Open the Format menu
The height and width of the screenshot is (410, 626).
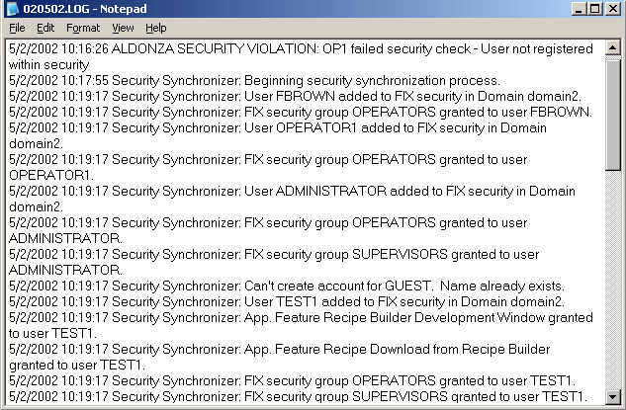coord(83,28)
